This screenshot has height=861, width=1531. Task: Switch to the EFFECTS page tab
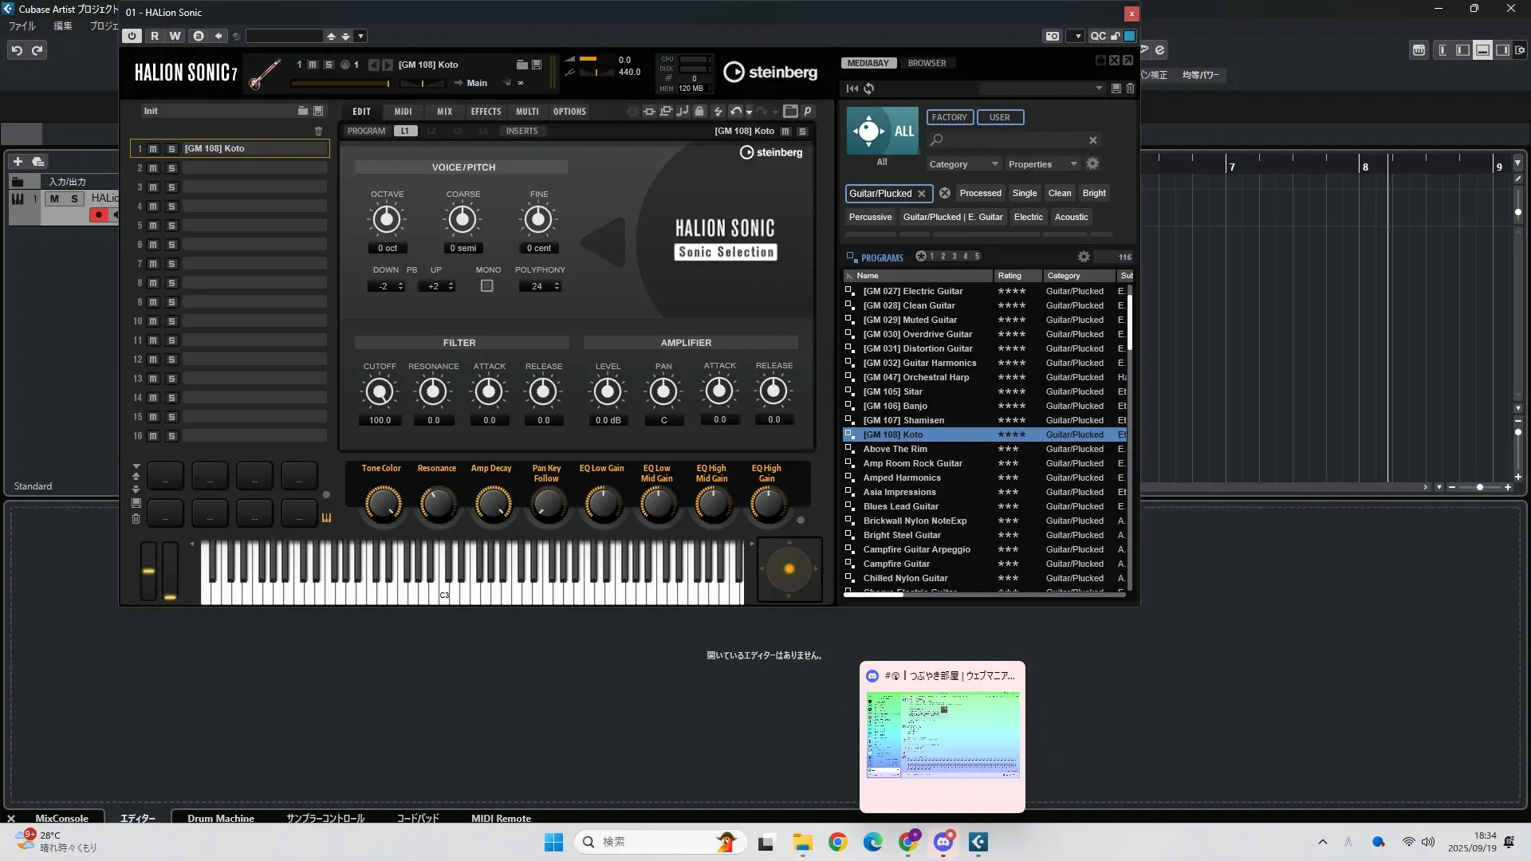[x=486, y=112]
